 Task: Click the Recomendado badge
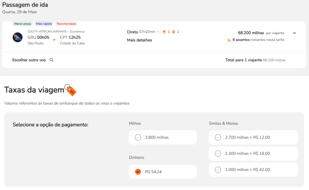tap(66, 24)
